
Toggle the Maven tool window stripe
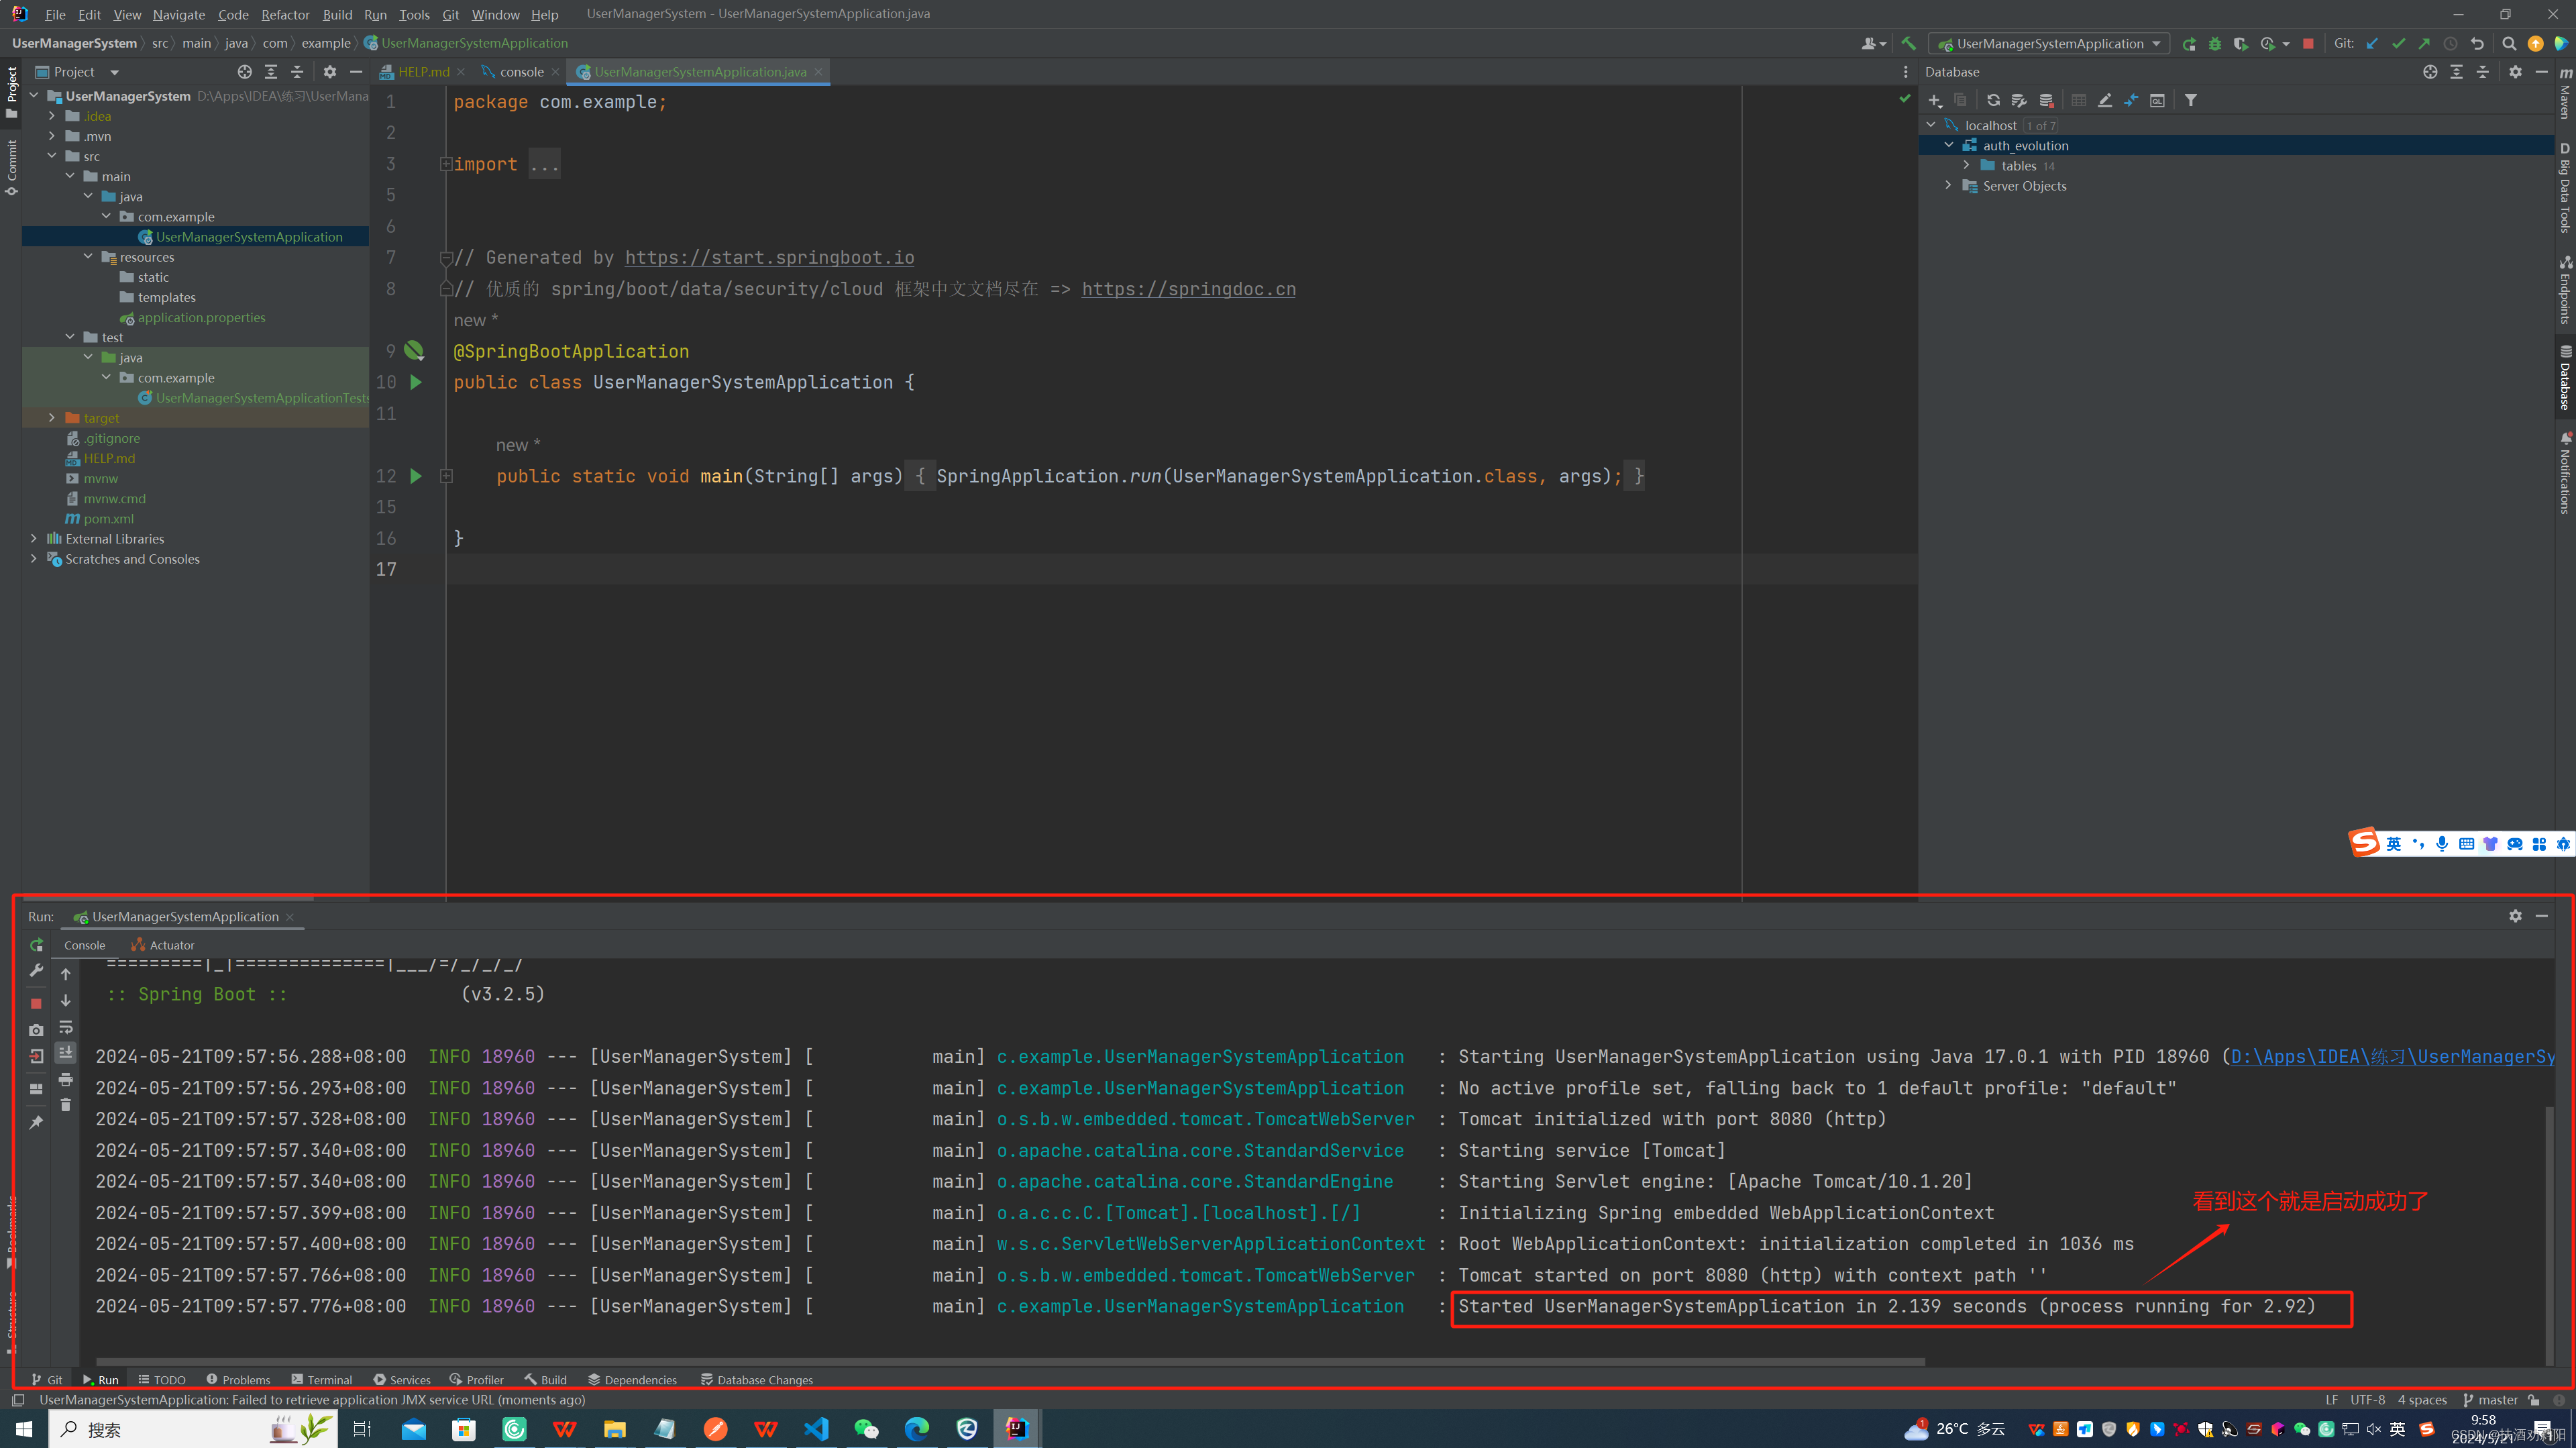[2565, 94]
